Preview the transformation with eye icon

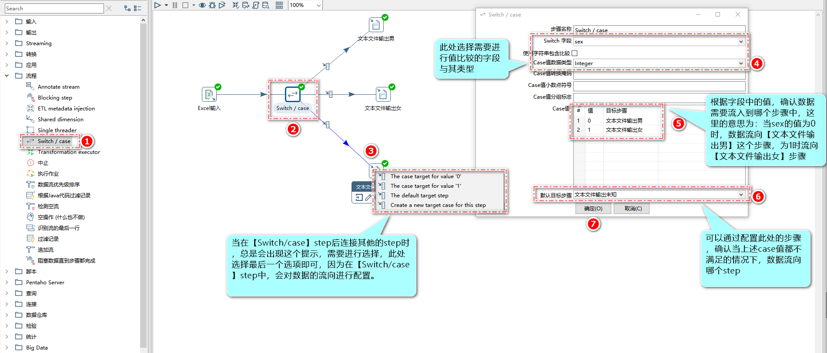point(202,5)
